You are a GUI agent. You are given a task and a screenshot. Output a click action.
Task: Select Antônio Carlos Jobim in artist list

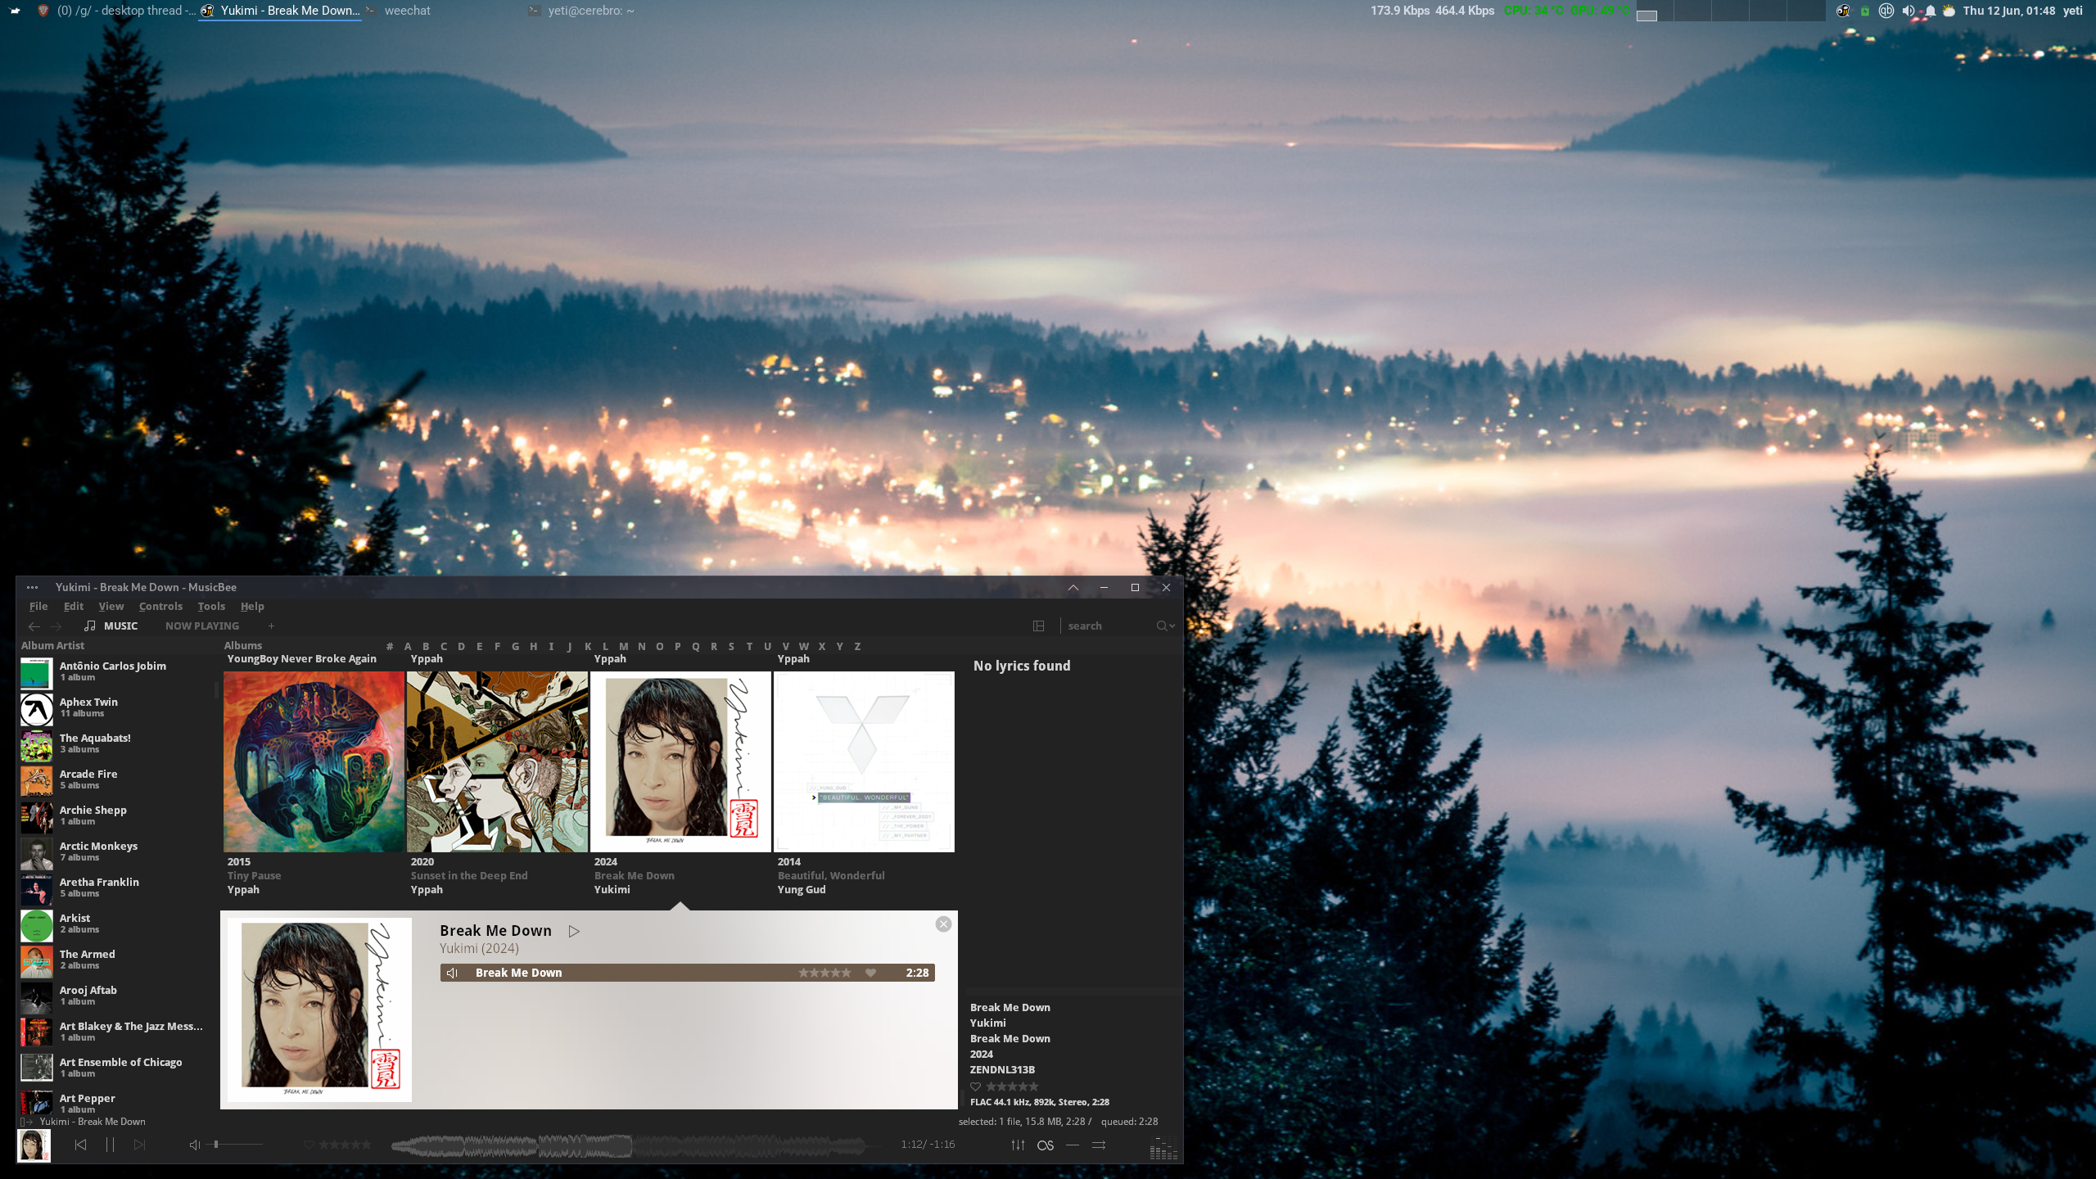(115, 671)
